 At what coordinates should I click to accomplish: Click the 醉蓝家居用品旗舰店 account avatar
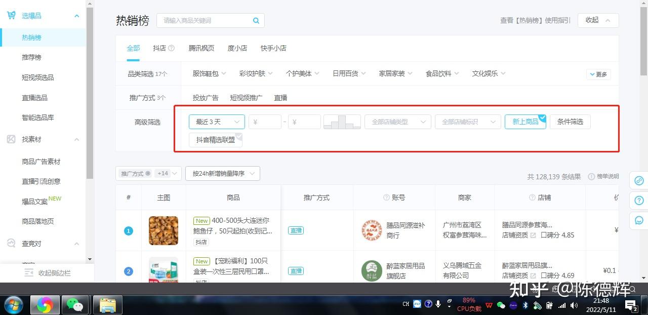[x=372, y=271]
